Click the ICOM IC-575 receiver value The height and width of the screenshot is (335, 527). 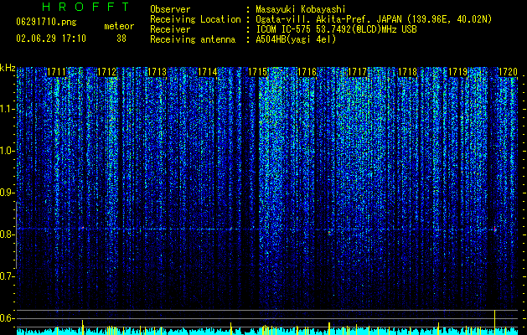coord(336,29)
